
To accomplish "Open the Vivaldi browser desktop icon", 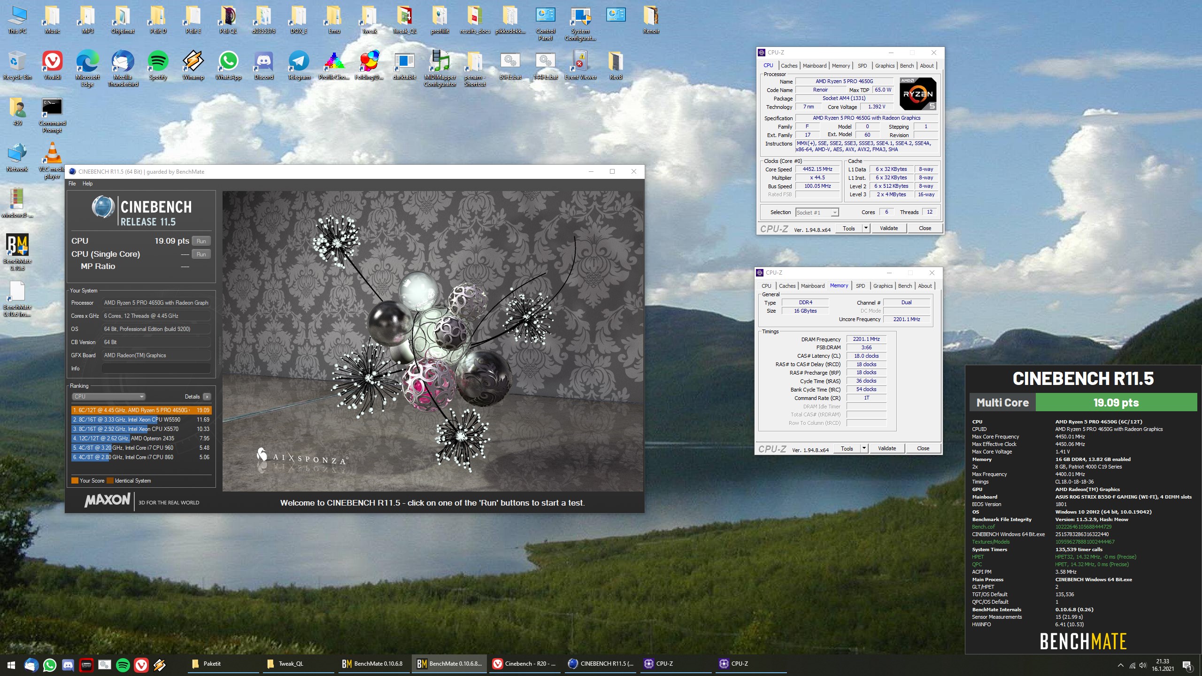I will point(52,65).
